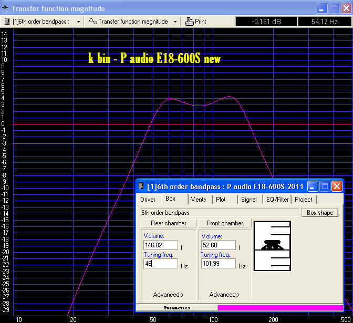Click the Box shape button
Screen dimensions: 353x323
click(320, 213)
